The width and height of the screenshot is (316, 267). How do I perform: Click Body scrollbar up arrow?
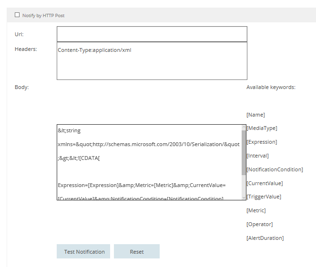coord(244,127)
